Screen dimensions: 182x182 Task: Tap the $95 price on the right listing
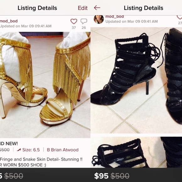101,176
